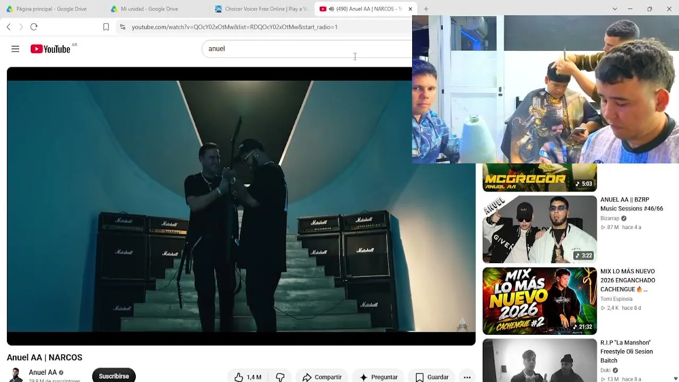Bookmark this page with the bookmark icon
The image size is (679, 382).
pos(106,27)
